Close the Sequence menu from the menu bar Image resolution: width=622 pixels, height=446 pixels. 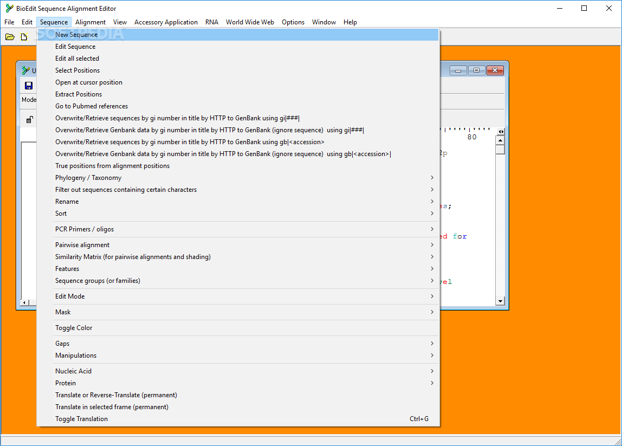(54, 22)
